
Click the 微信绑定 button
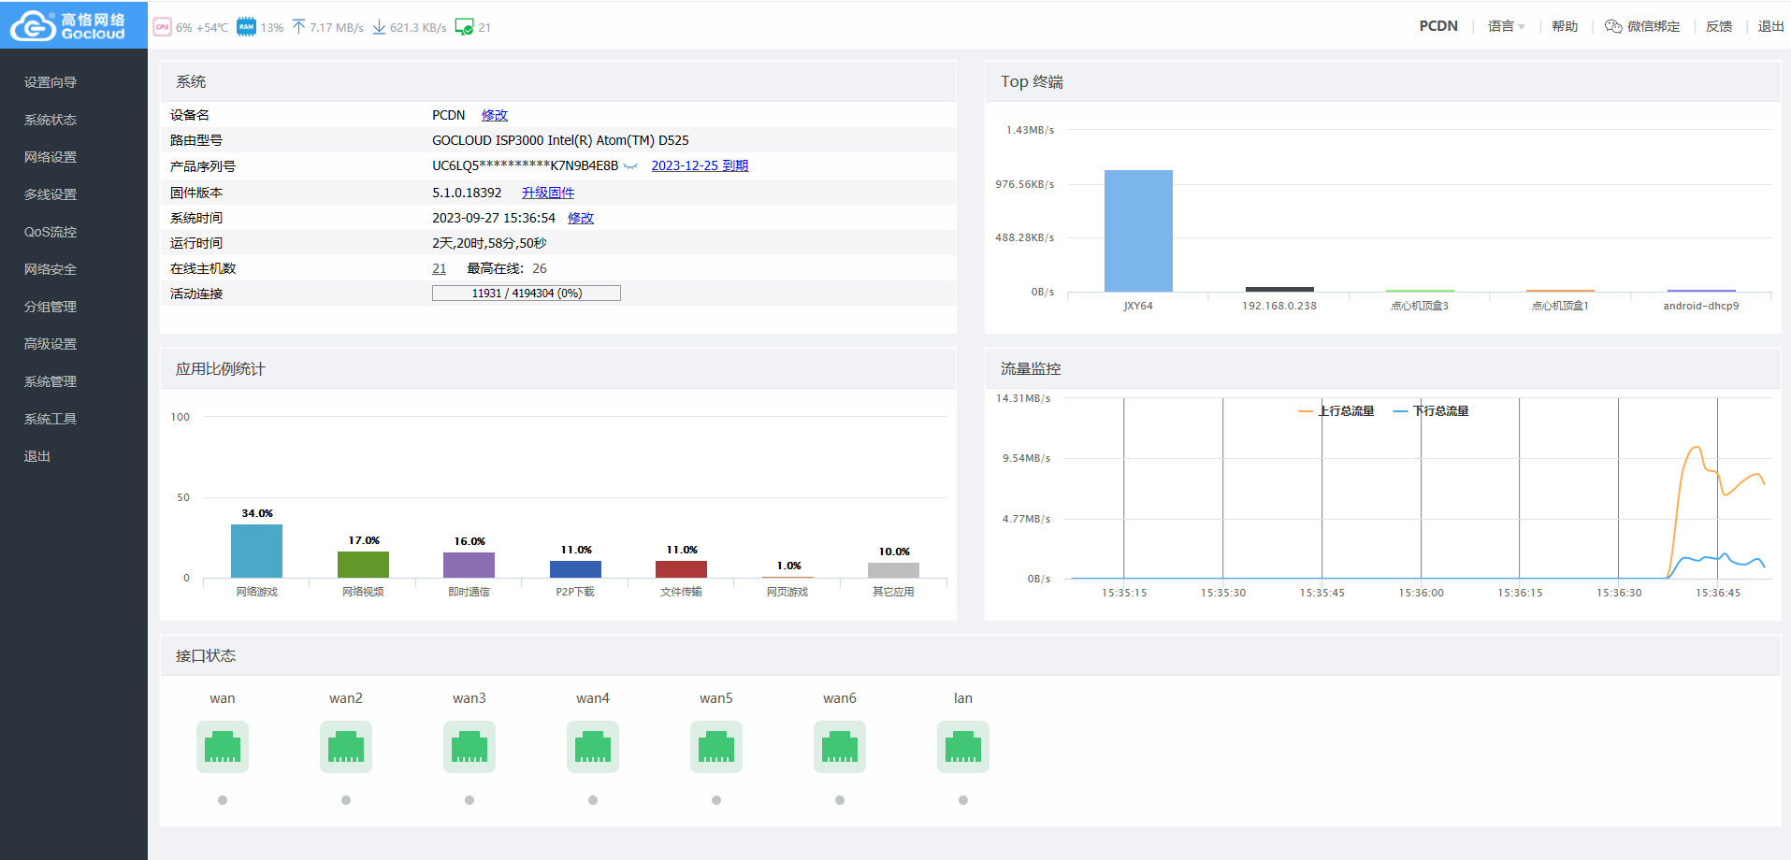pyautogui.click(x=1642, y=26)
